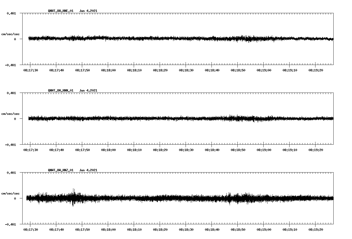Viewport: 352px width, 239px height.
Task: Click the QNWT_UW_HNZ_01 channel title
Action: tap(61, 170)
